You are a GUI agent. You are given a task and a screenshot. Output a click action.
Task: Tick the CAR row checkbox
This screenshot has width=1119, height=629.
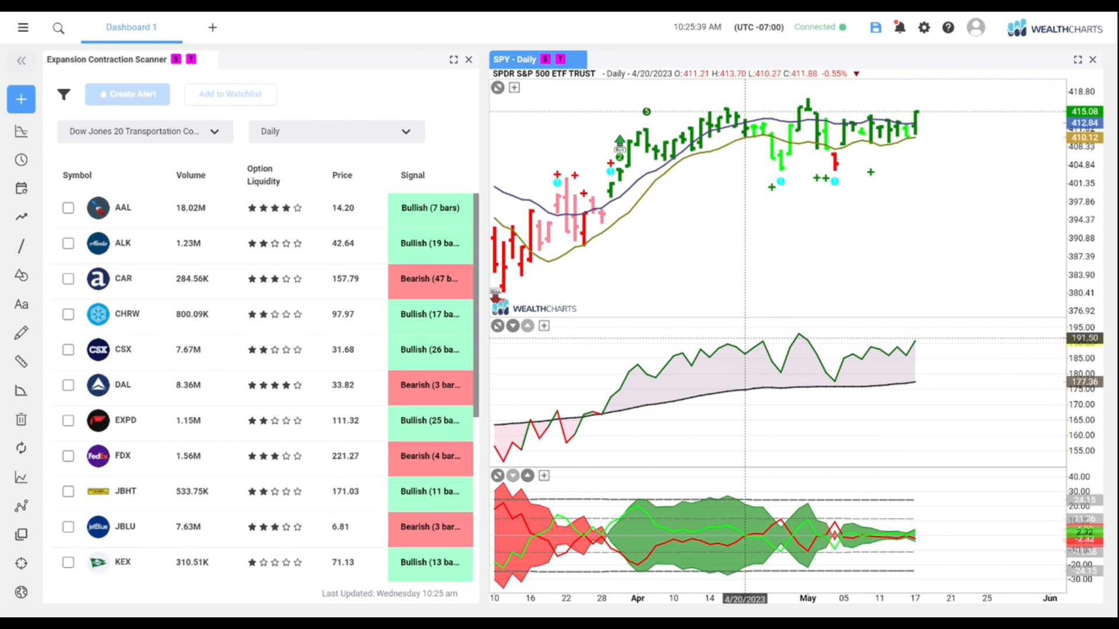(x=68, y=279)
